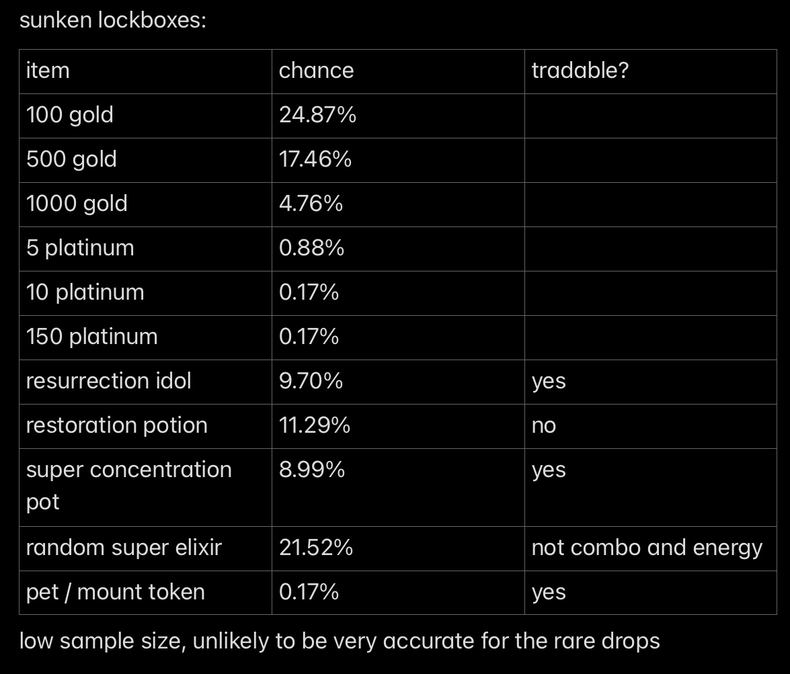Click the "150 platinum" row label
The width and height of the screenshot is (790, 674).
tap(91, 337)
